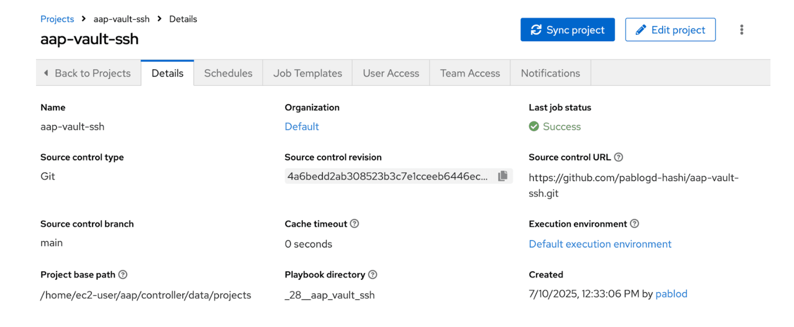This screenshot has height=327, width=794.
Task: Click the copy revision hash icon
Action: (x=502, y=176)
